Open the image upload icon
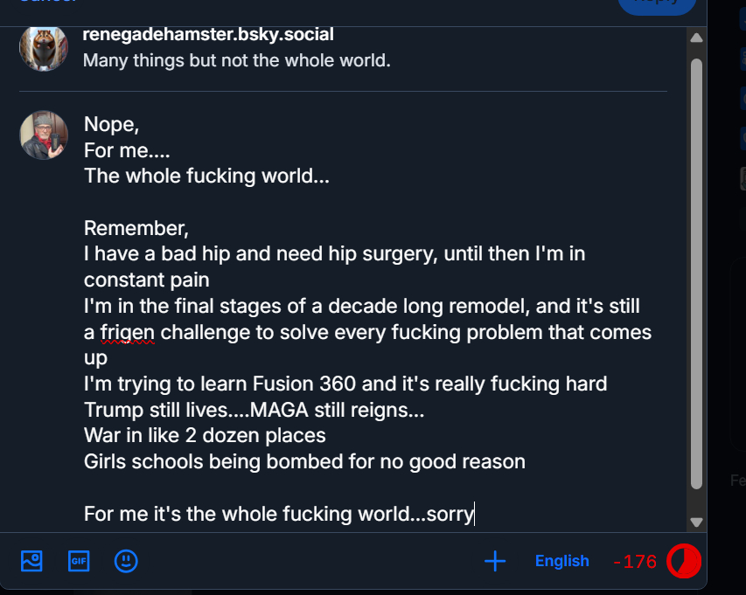This screenshot has width=746, height=595. click(x=31, y=561)
